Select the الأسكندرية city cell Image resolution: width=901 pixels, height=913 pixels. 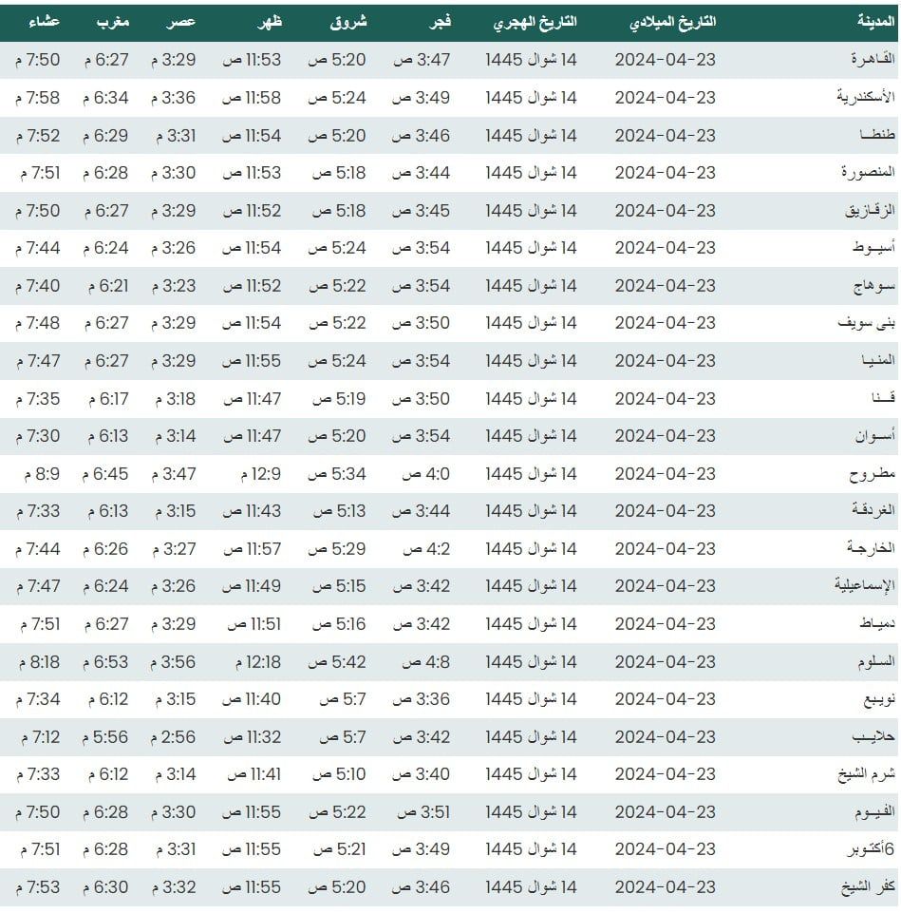[866, 97]
